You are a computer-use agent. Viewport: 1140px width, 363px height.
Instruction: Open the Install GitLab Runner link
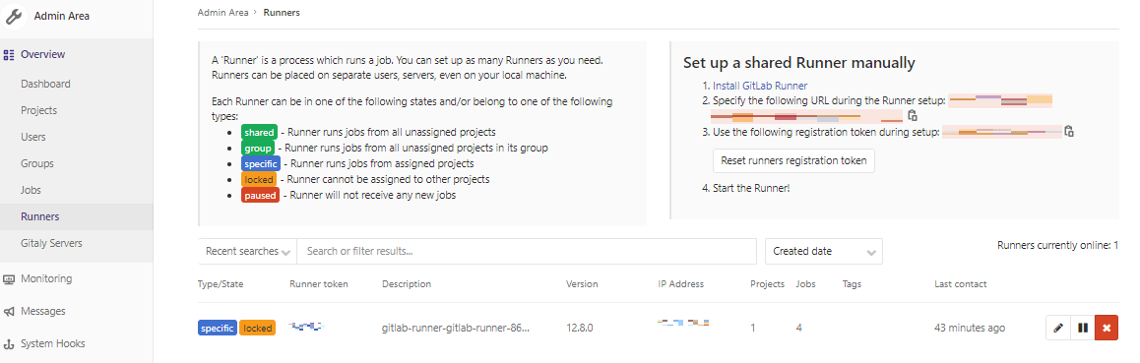pos(760,86)
